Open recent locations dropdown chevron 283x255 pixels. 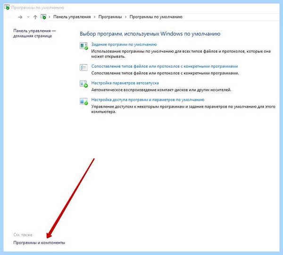click(x=28, y=17)
